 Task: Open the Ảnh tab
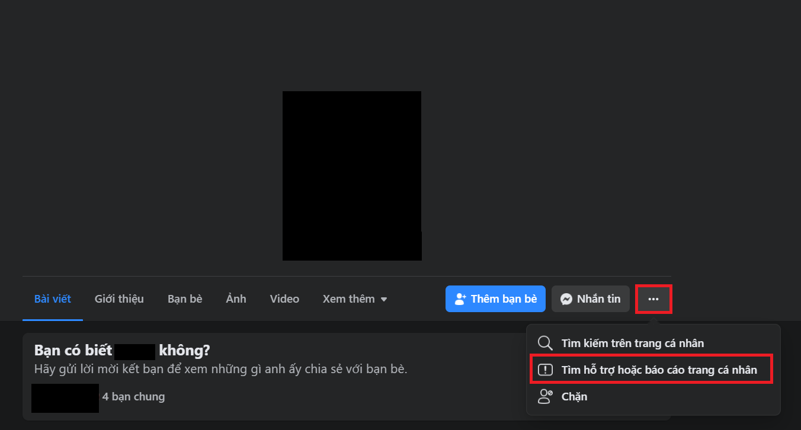tap(235, 299)
